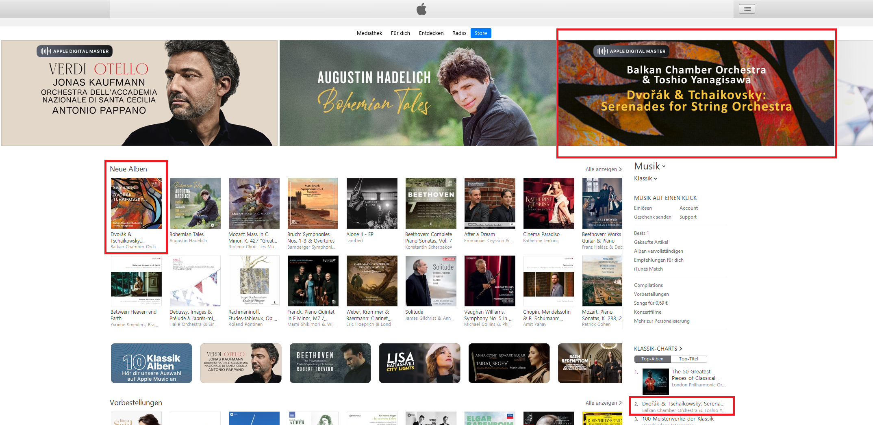Open the Klassik genre dropdown
This screenshot has width=873, height=425.
[645, 178]
